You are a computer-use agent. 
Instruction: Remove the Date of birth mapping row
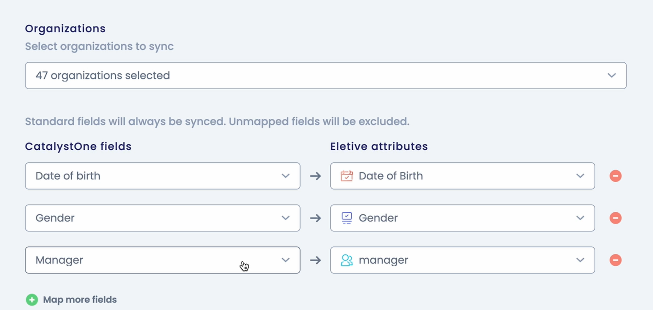[x=616, y=176]
